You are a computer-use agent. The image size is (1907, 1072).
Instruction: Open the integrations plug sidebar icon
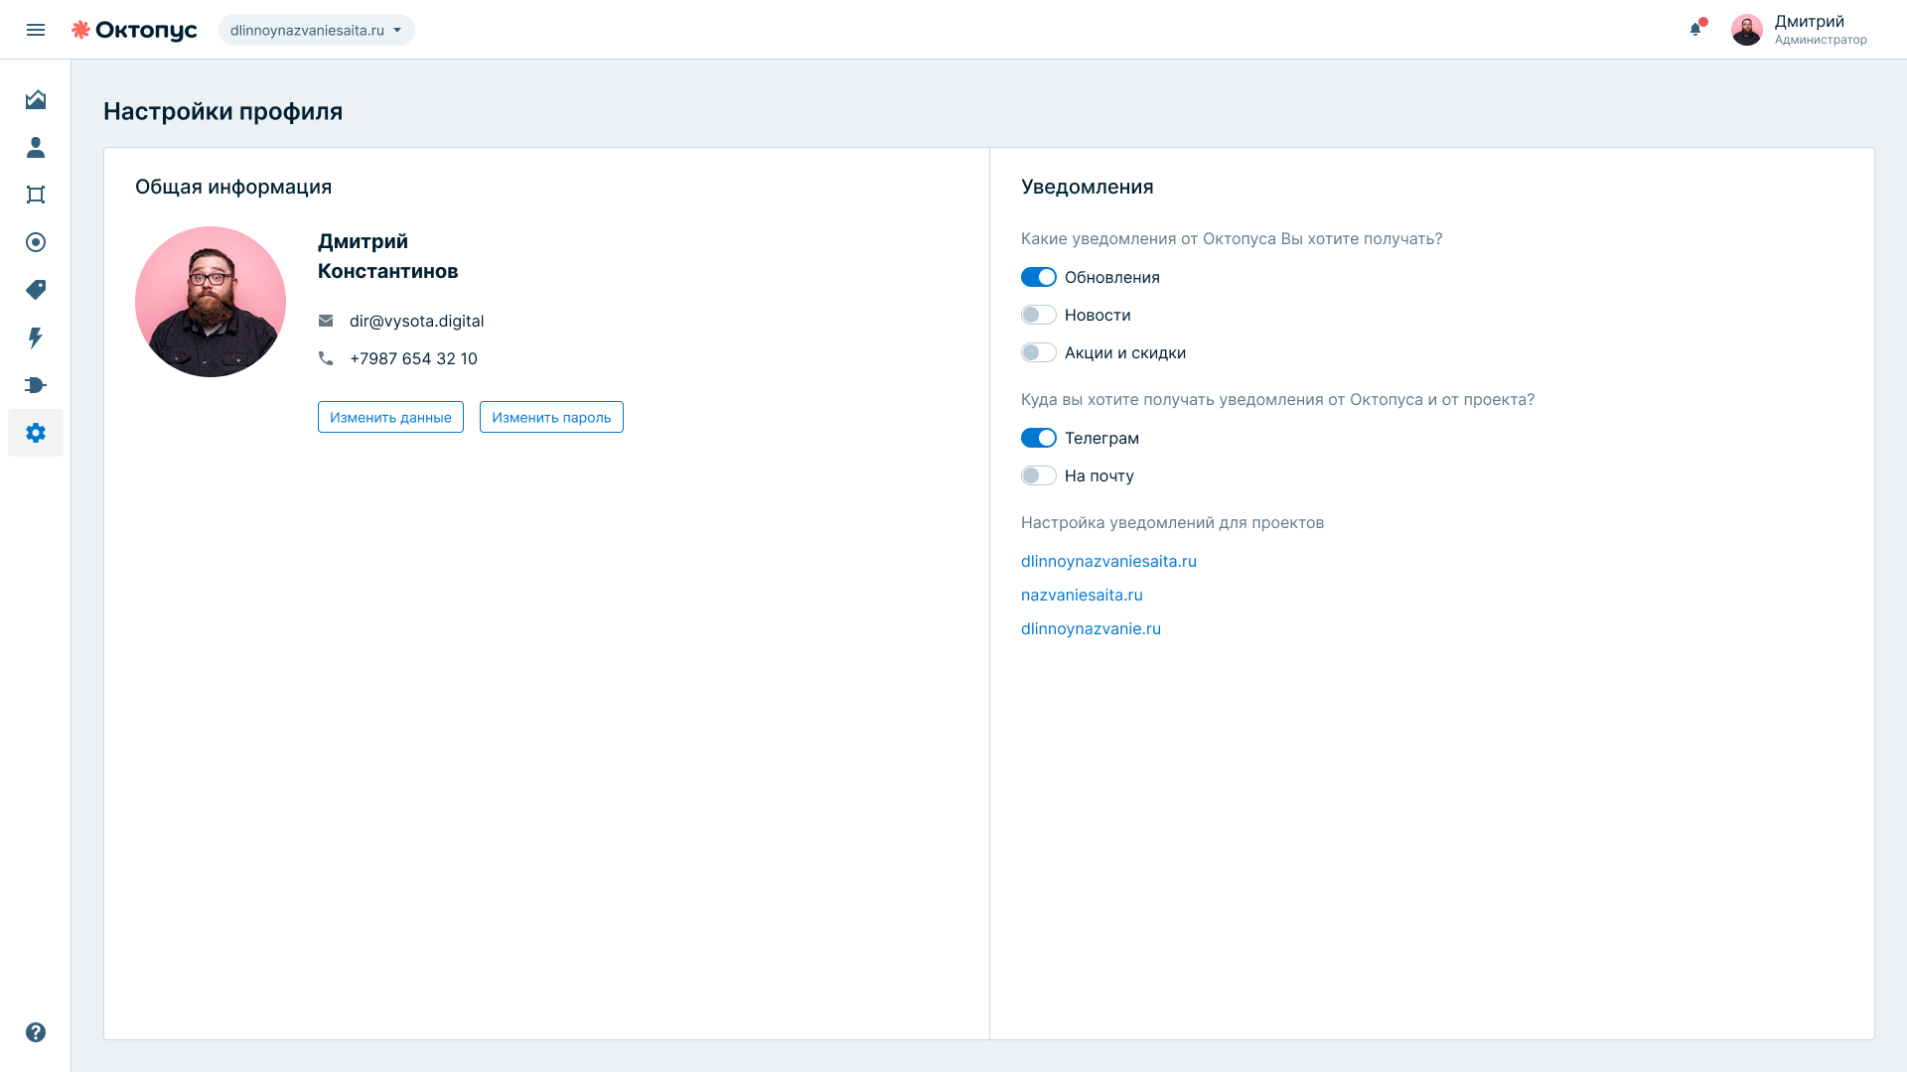[x=36, y=385]
